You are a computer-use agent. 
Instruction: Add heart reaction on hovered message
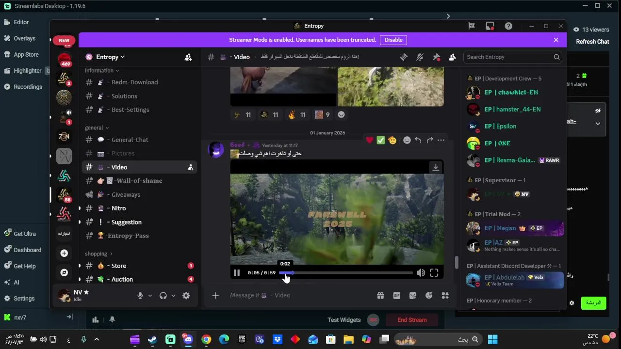[370, 140]
